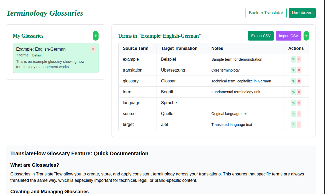Viewport: 325px width, 194px height.
Task: Delete the 'glossary' term row
Action: coord(299,81)
